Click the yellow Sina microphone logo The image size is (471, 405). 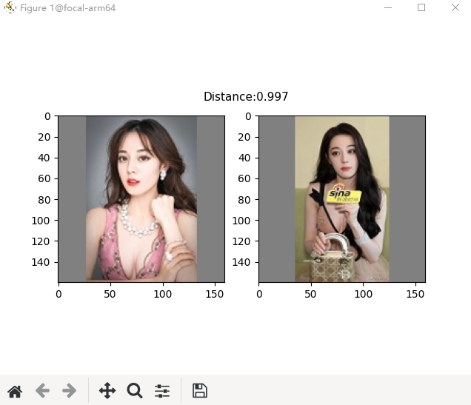click(x=344, y=196)
